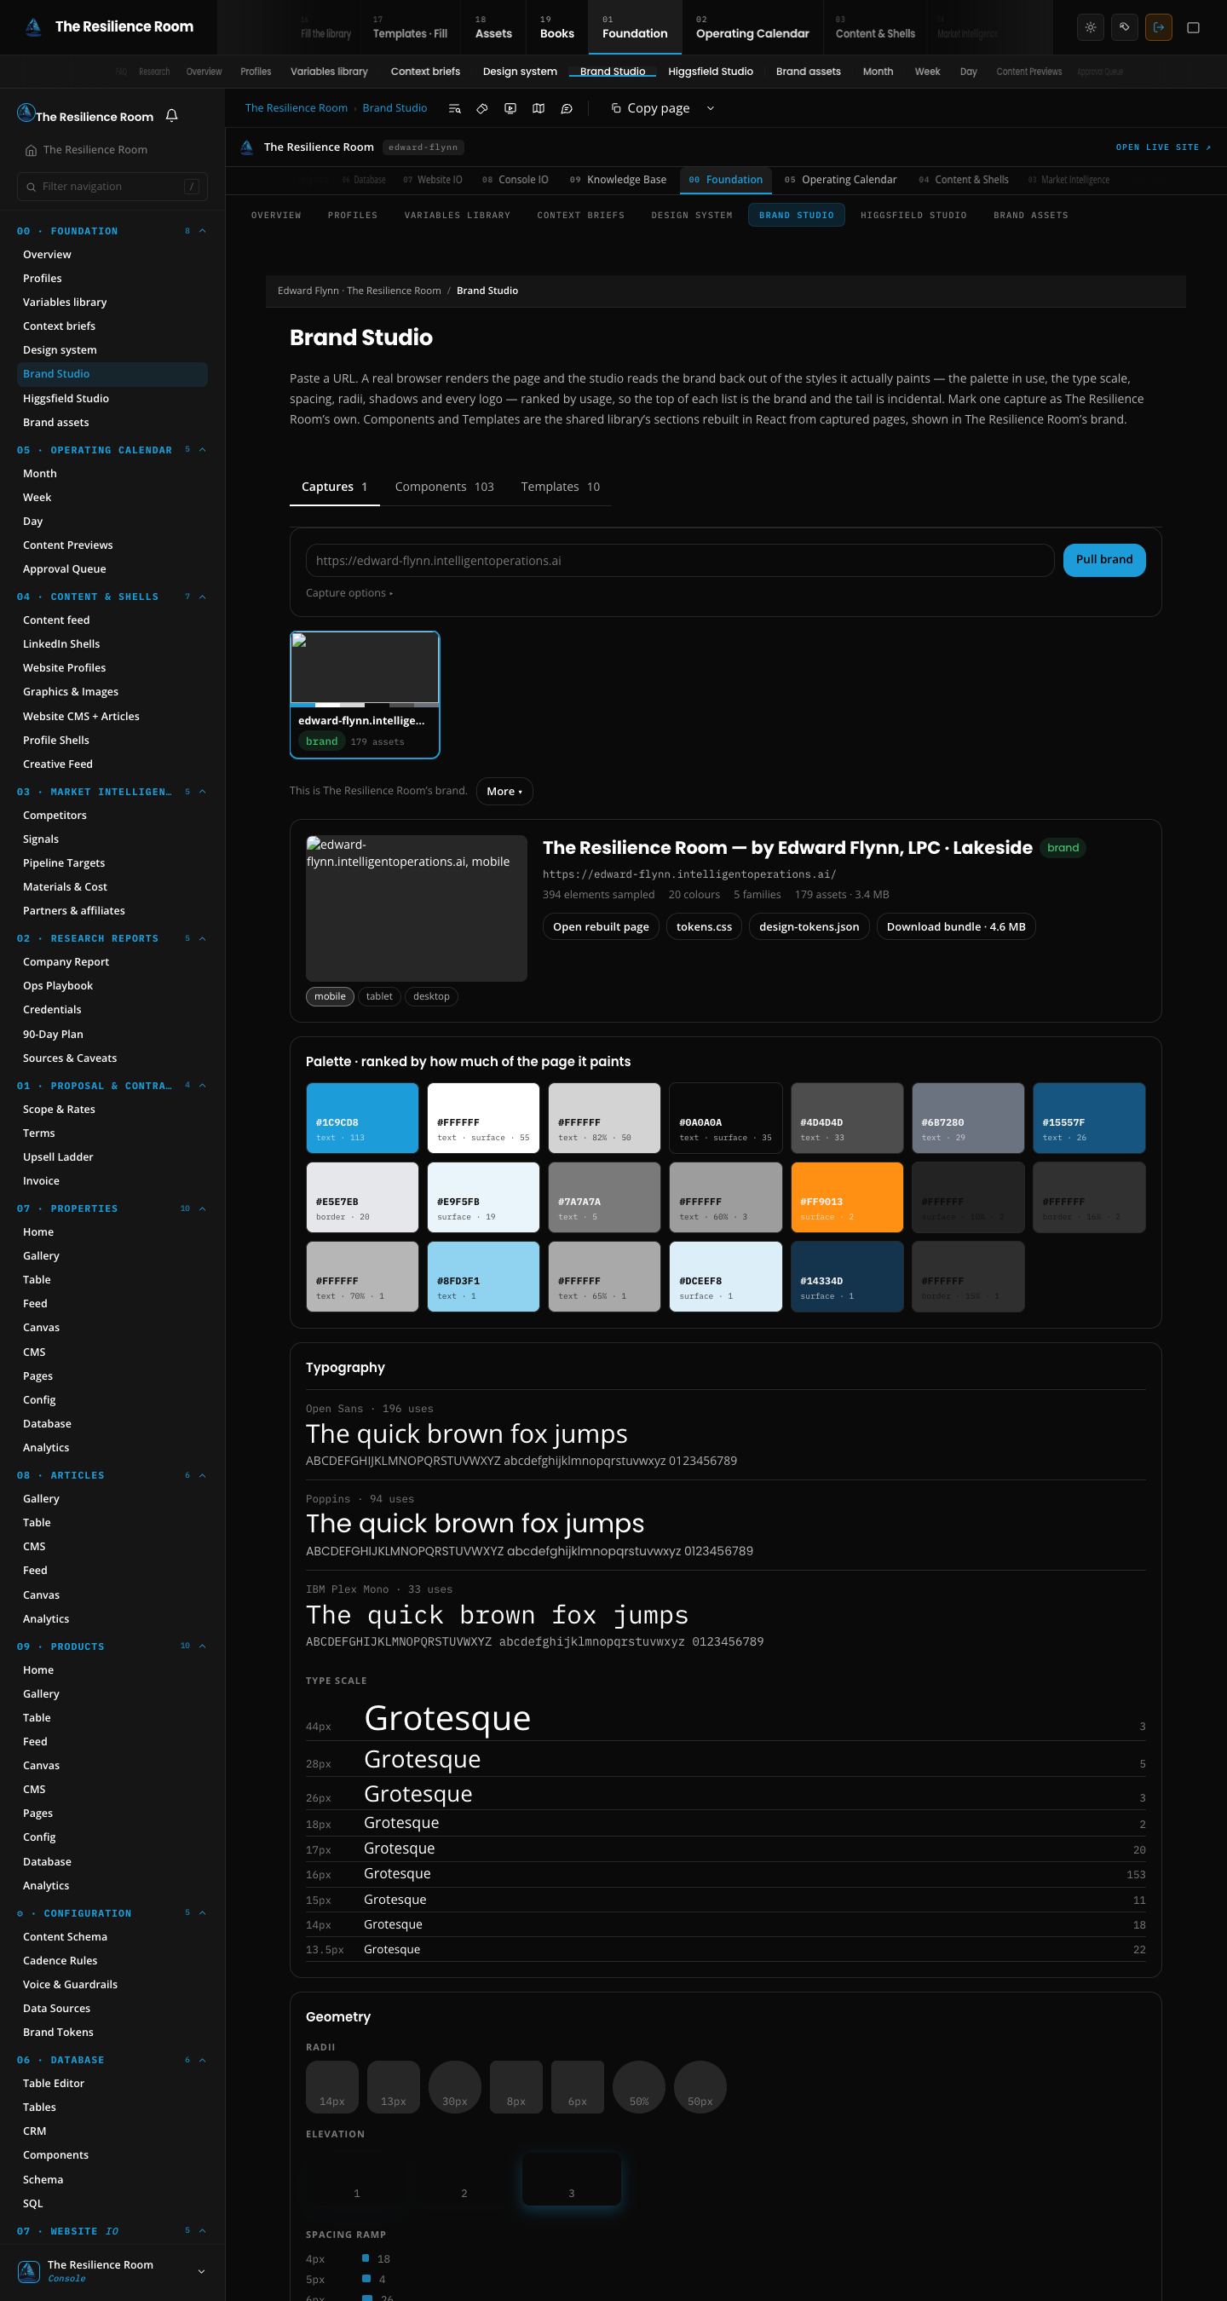Click the design-tokens.json button
This screenshot has height=2301, width=1227.
pos(809,926)
